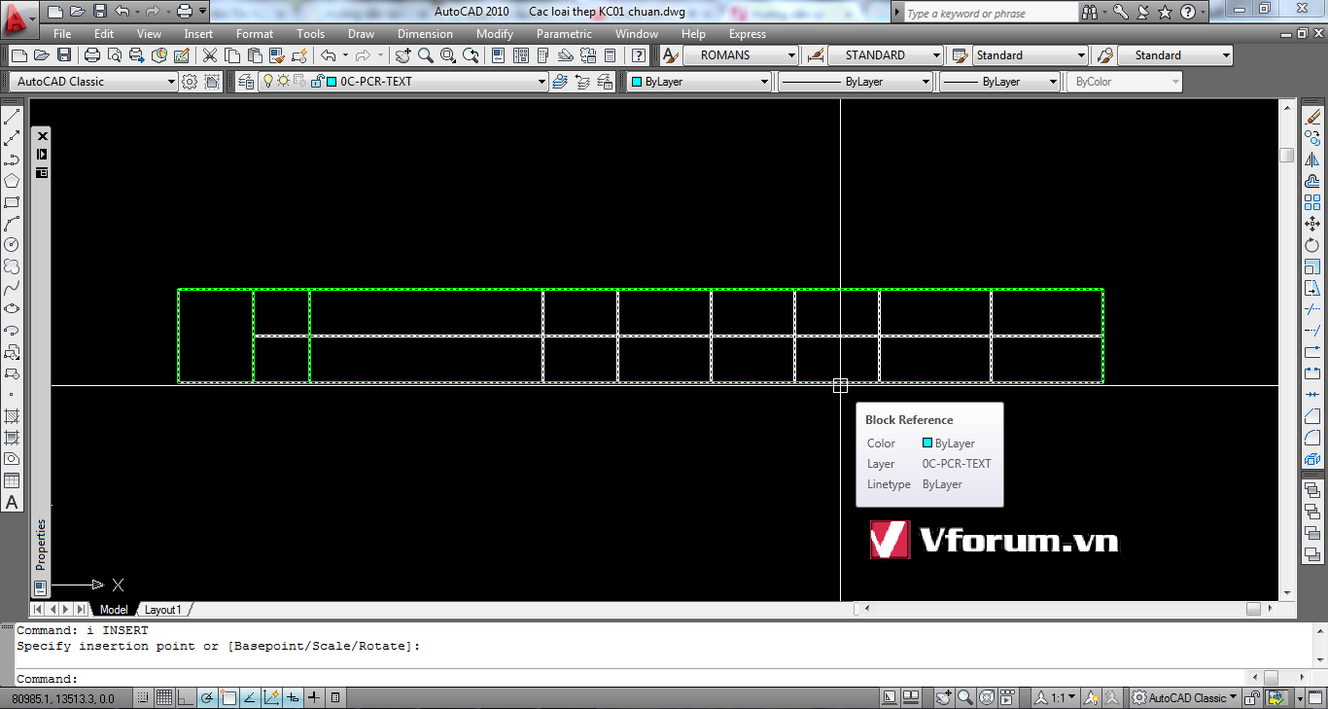1328x709 pixels.
Task: Switch to the Model tab
Action: pyautogui.click(x=114, y=610)
